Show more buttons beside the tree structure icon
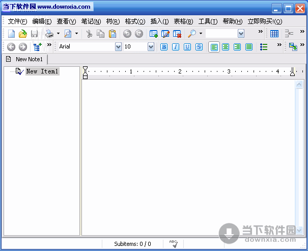Screen dimensions: 308x251 302,31
